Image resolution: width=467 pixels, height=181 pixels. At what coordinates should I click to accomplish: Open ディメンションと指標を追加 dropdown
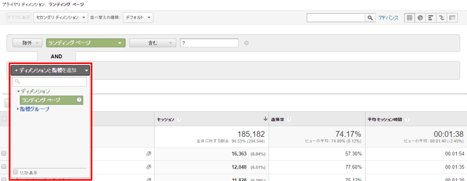50,70
